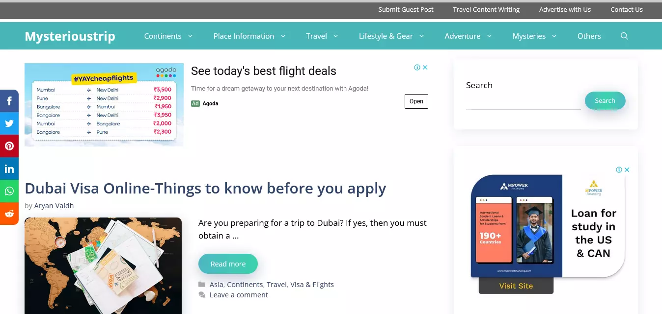Click the MPOWER ad info icon

[x=619, y=169]
